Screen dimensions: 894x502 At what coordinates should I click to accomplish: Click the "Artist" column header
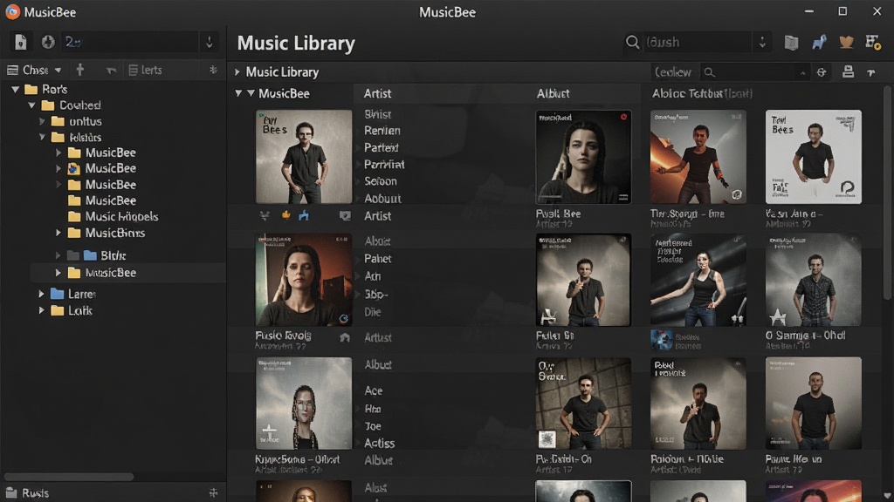pos(377,93)
